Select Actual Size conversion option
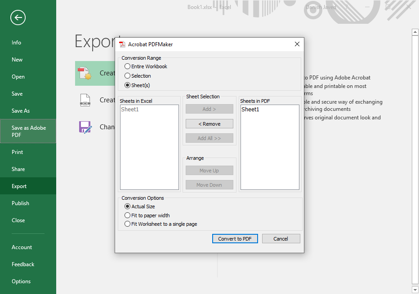Viewport: 419px width, 294px height. point(128,206)
